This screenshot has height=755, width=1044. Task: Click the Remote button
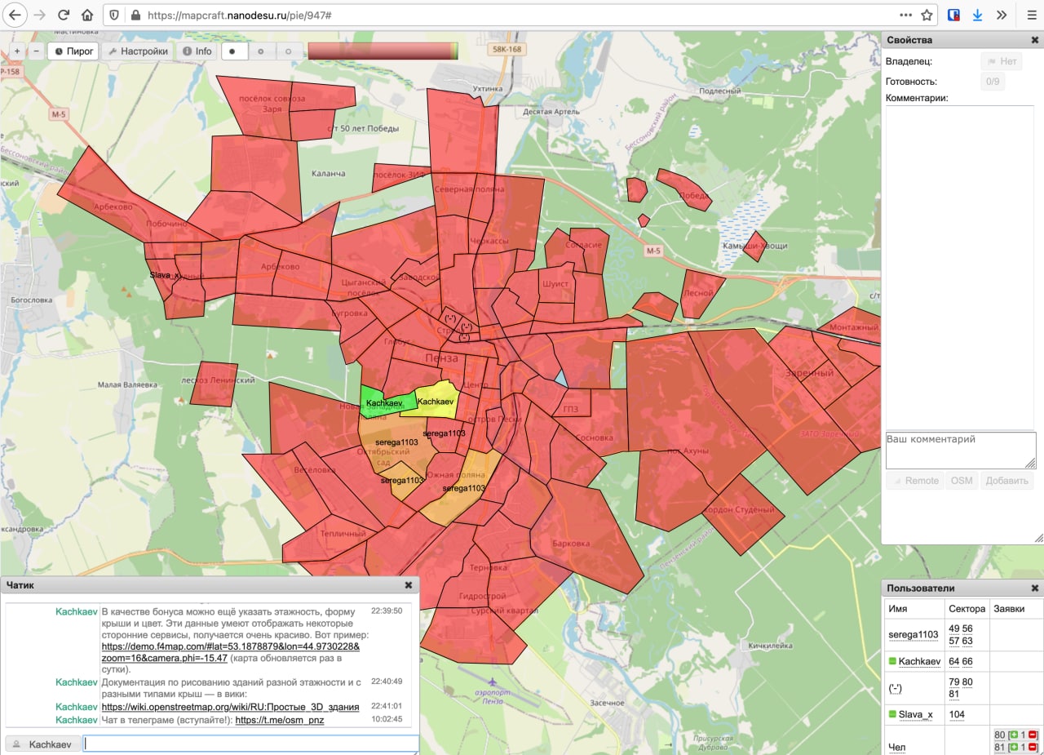[915, 481]
